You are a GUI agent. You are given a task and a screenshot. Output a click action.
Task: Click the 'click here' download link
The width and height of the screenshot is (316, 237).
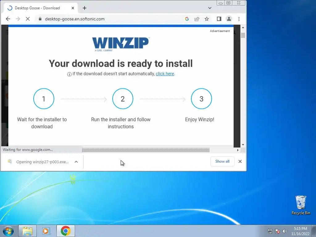coord(165,74)
